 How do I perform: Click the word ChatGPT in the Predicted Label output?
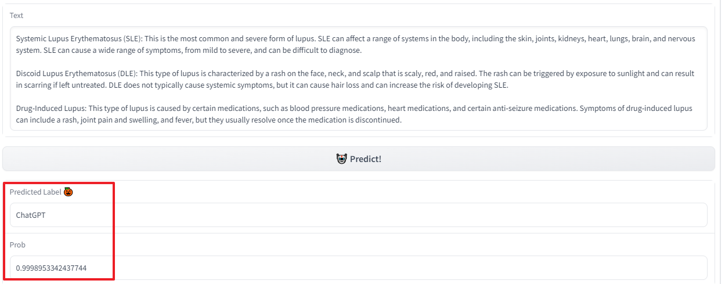(x=31, y=215)
